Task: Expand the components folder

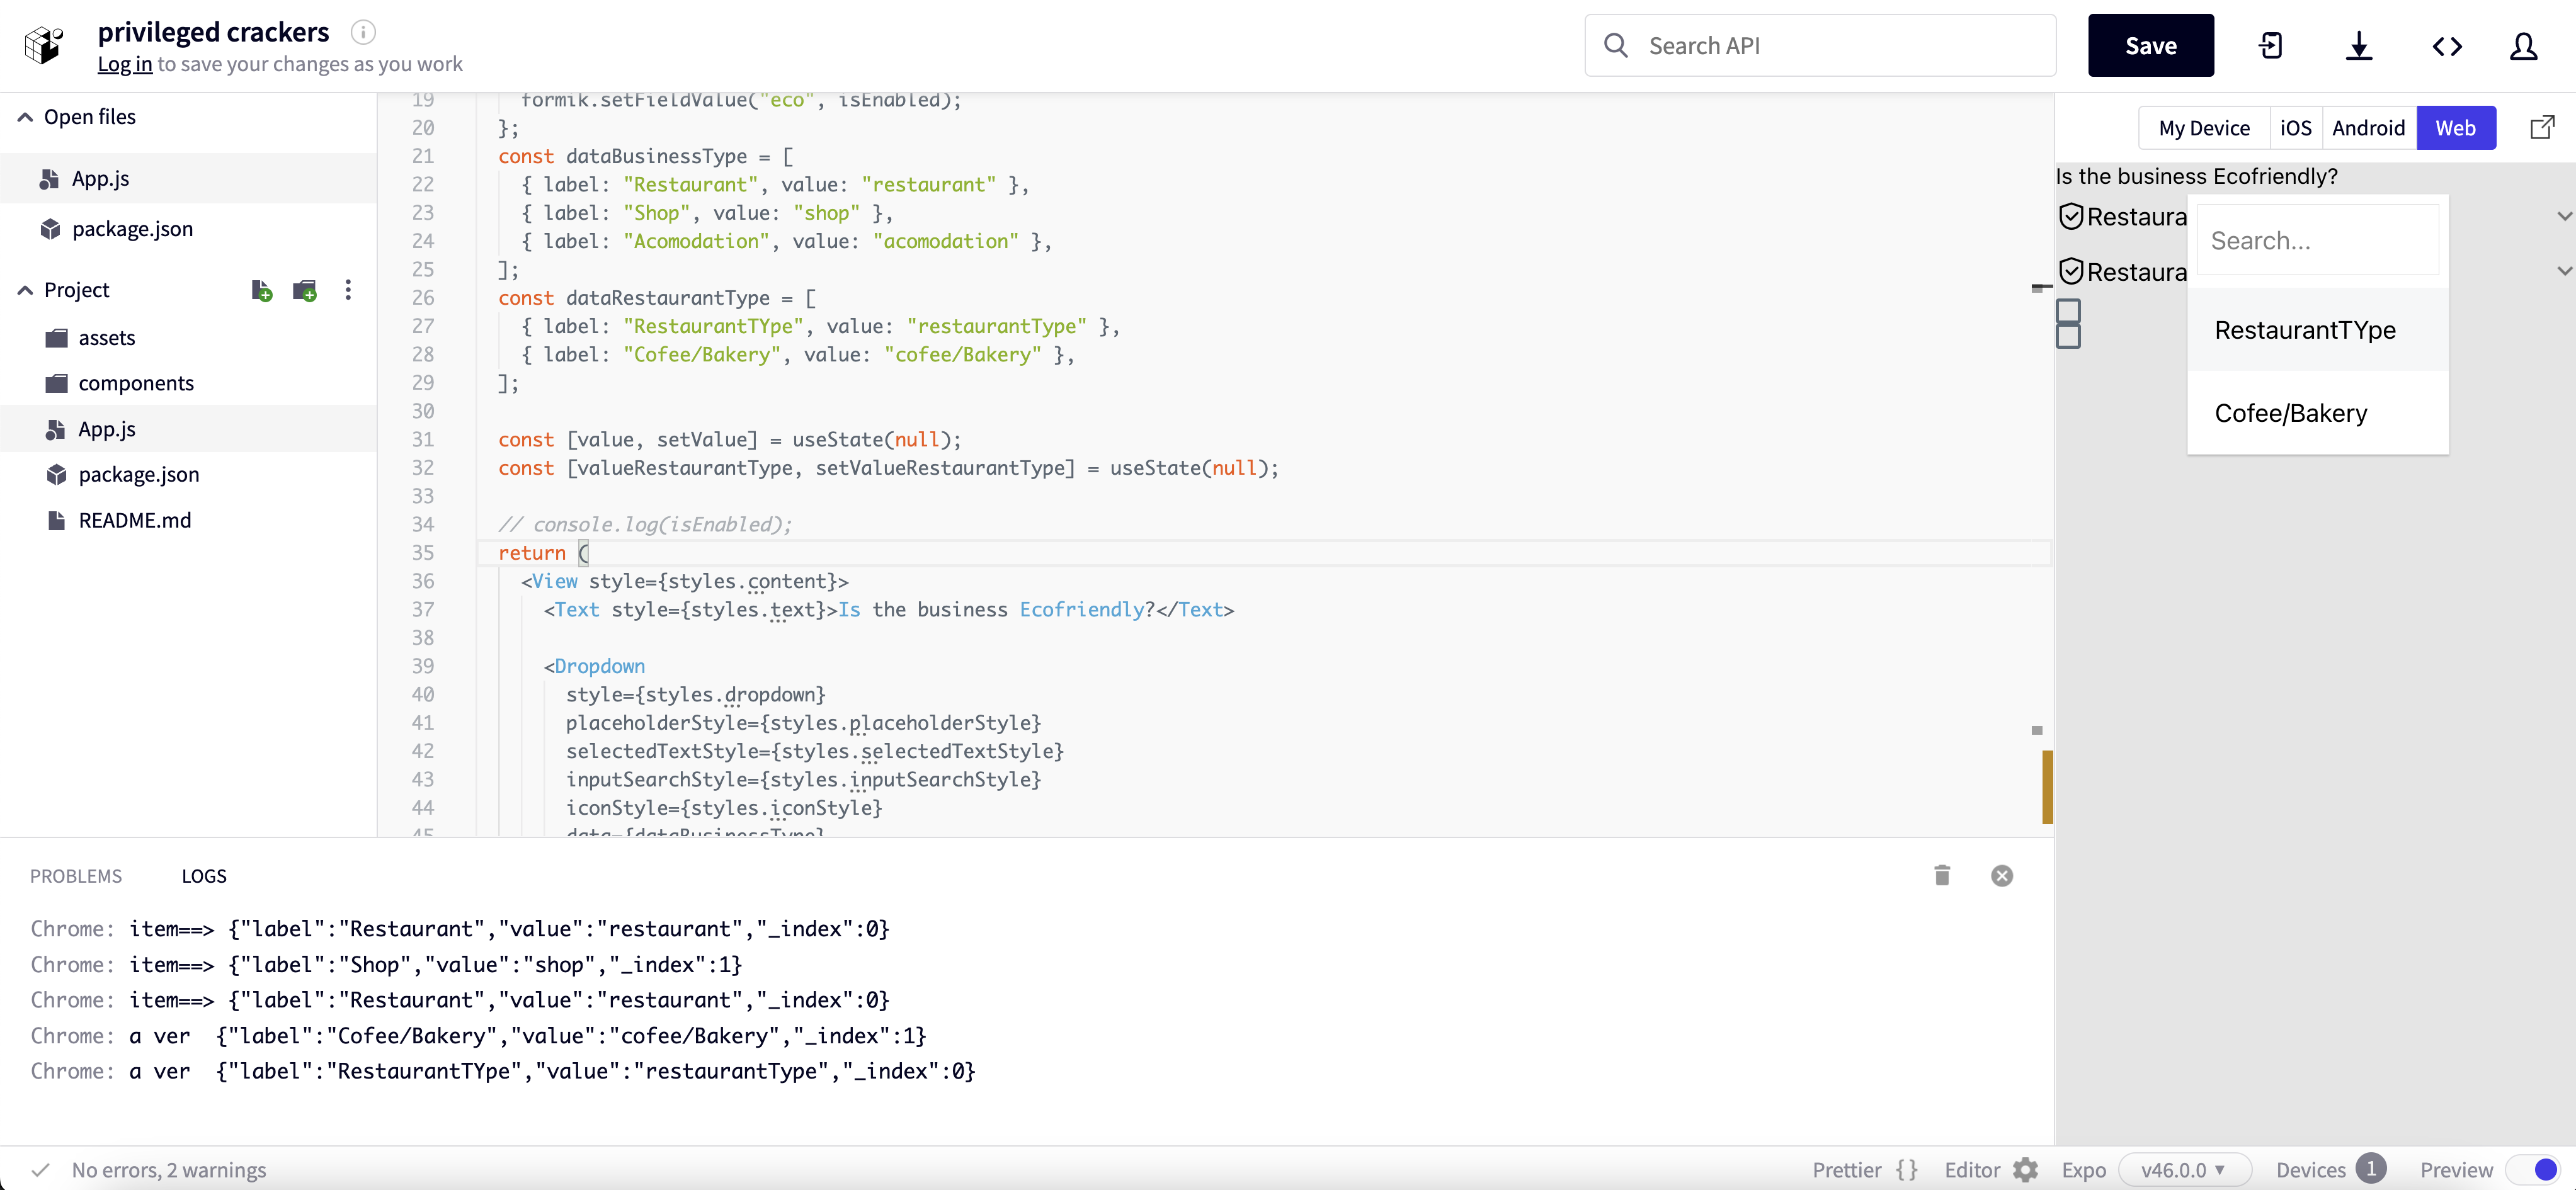Action: coord(136,383)
